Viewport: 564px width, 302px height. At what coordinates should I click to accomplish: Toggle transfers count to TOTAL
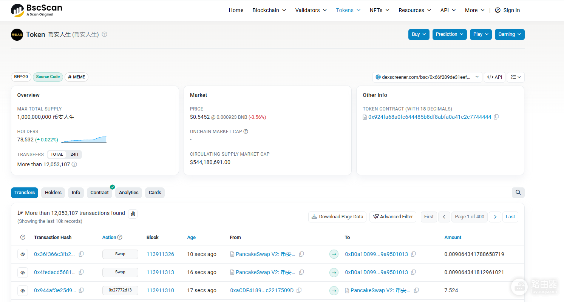(57, 155)
